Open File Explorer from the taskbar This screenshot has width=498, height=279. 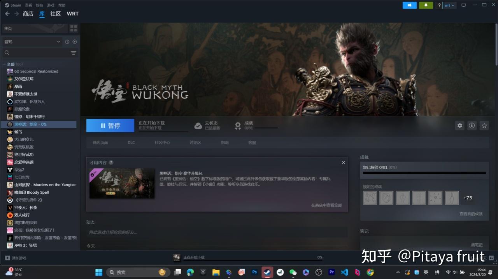click(216, 272)
